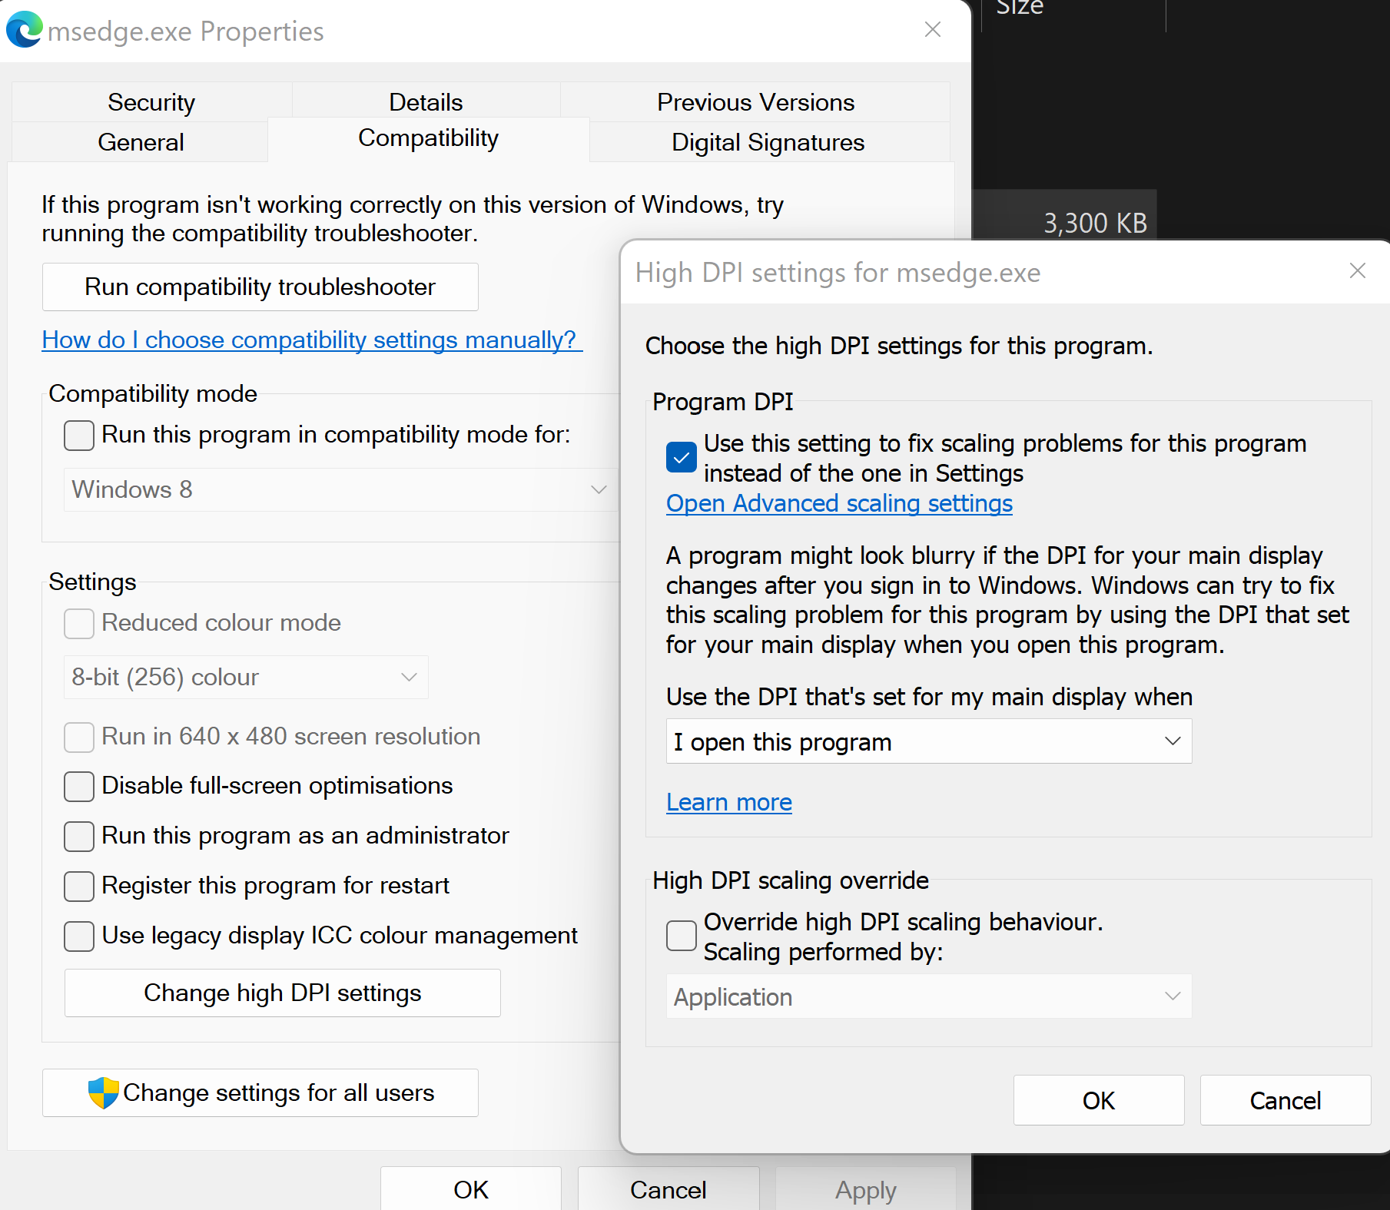Uncheck Use this setting to fix scaling problems
The height and width of the screenshot is (1210, 1390).
(682, 458)
